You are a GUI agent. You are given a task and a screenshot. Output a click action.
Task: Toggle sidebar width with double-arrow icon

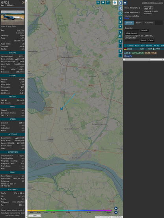(x=125, y=3)
